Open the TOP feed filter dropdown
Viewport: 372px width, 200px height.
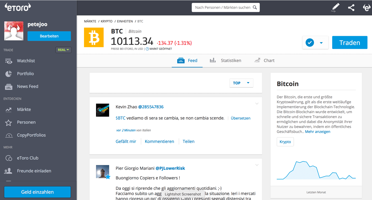(241, 83)
